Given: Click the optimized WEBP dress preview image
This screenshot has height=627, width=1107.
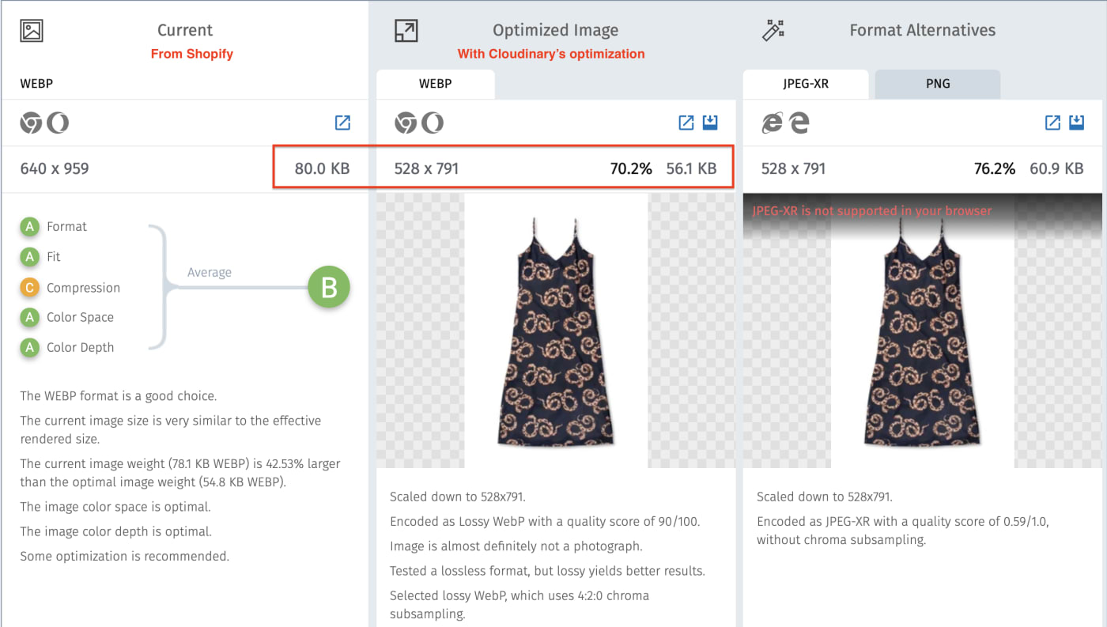Looking at the screenshot, I should [x=556, y=330].
